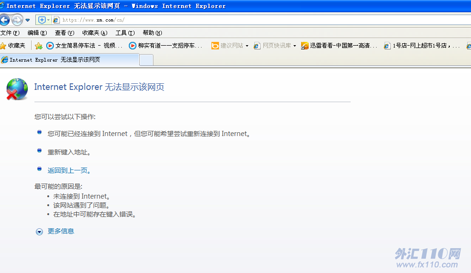Viewport: 471px width, 273px height.
Task: Click play icon of 女生简易停车法 bookmark
Action: (x=50, y=46)
